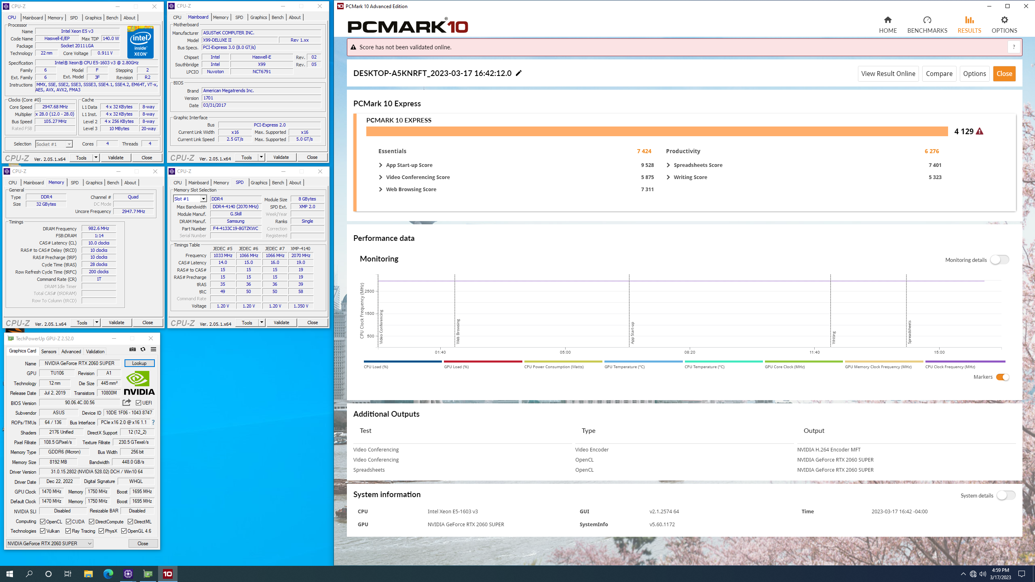
Task: Switch to Bench tab in CPU-Z CPU window
Action: click(112, 18)
